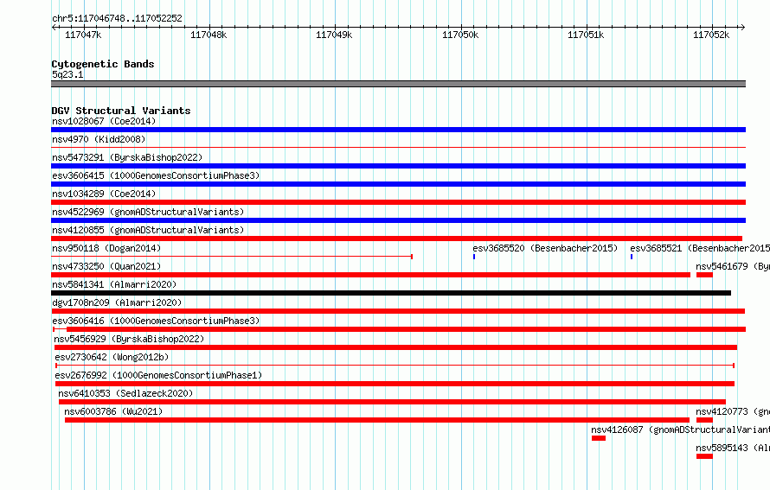This screenshot has height=490, width=770.
Task: Open the nsv5841341 (Almarri2020) label
Action: pyautogui.click(x=114, y=284)
